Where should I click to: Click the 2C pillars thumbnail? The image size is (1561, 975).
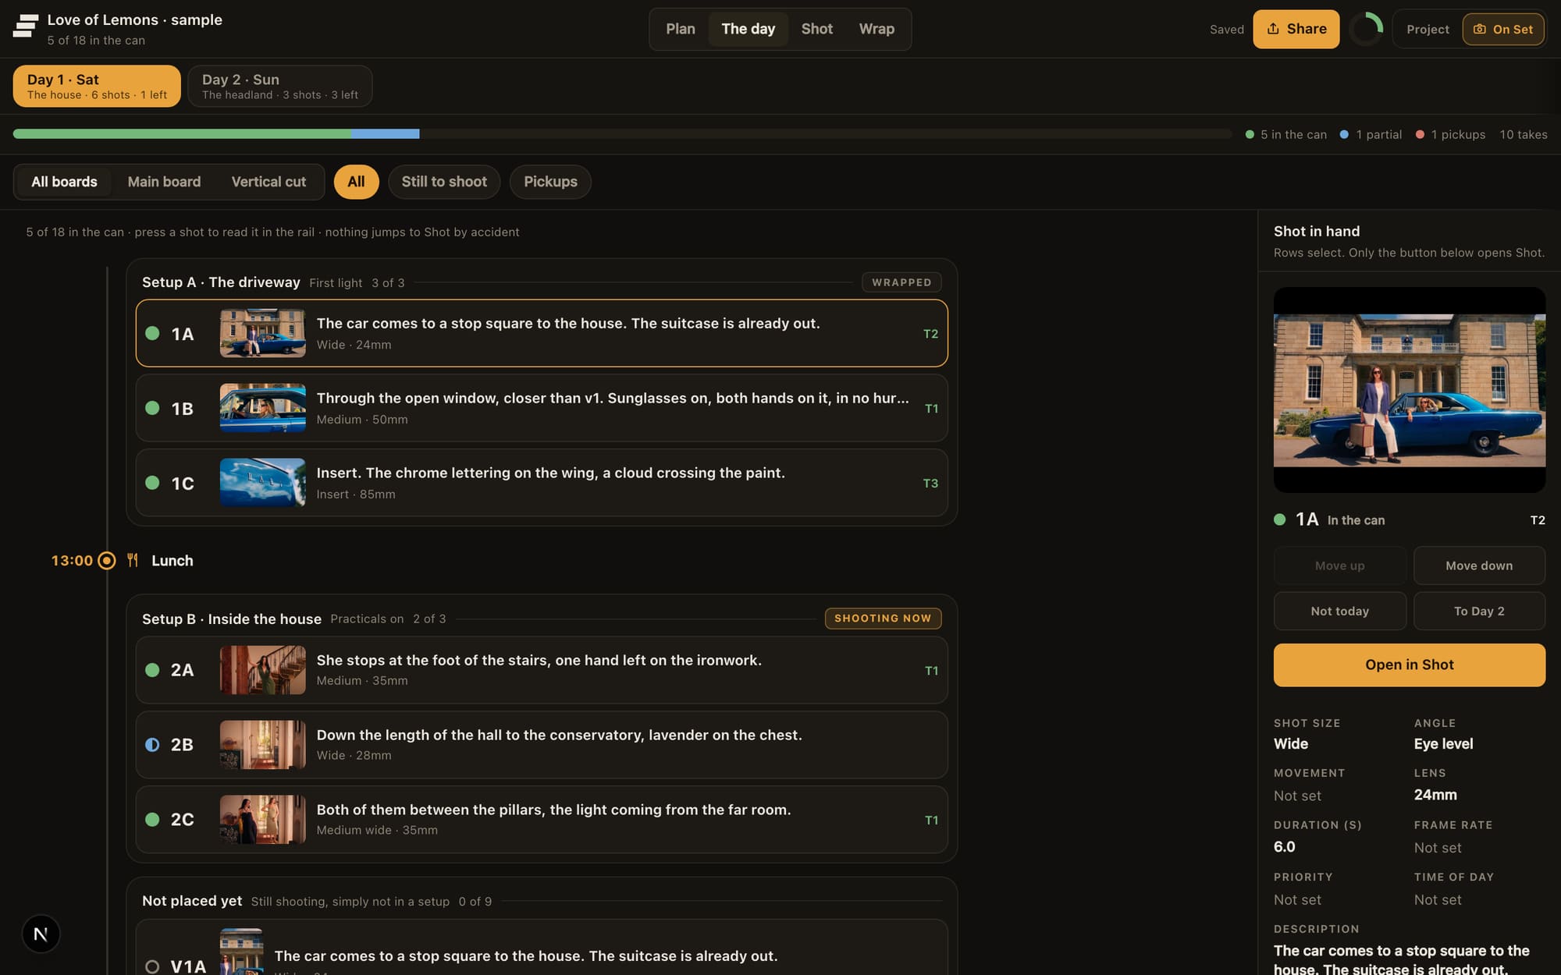[x=262, y=820]
